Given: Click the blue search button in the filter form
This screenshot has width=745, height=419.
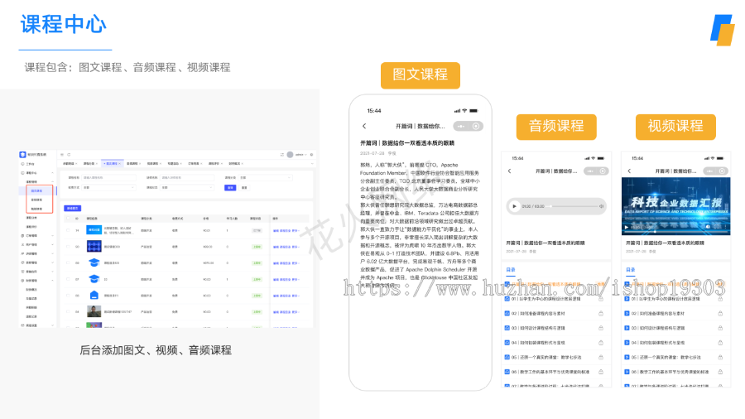Looking at the screenshot, I should (x=230, y=188).
